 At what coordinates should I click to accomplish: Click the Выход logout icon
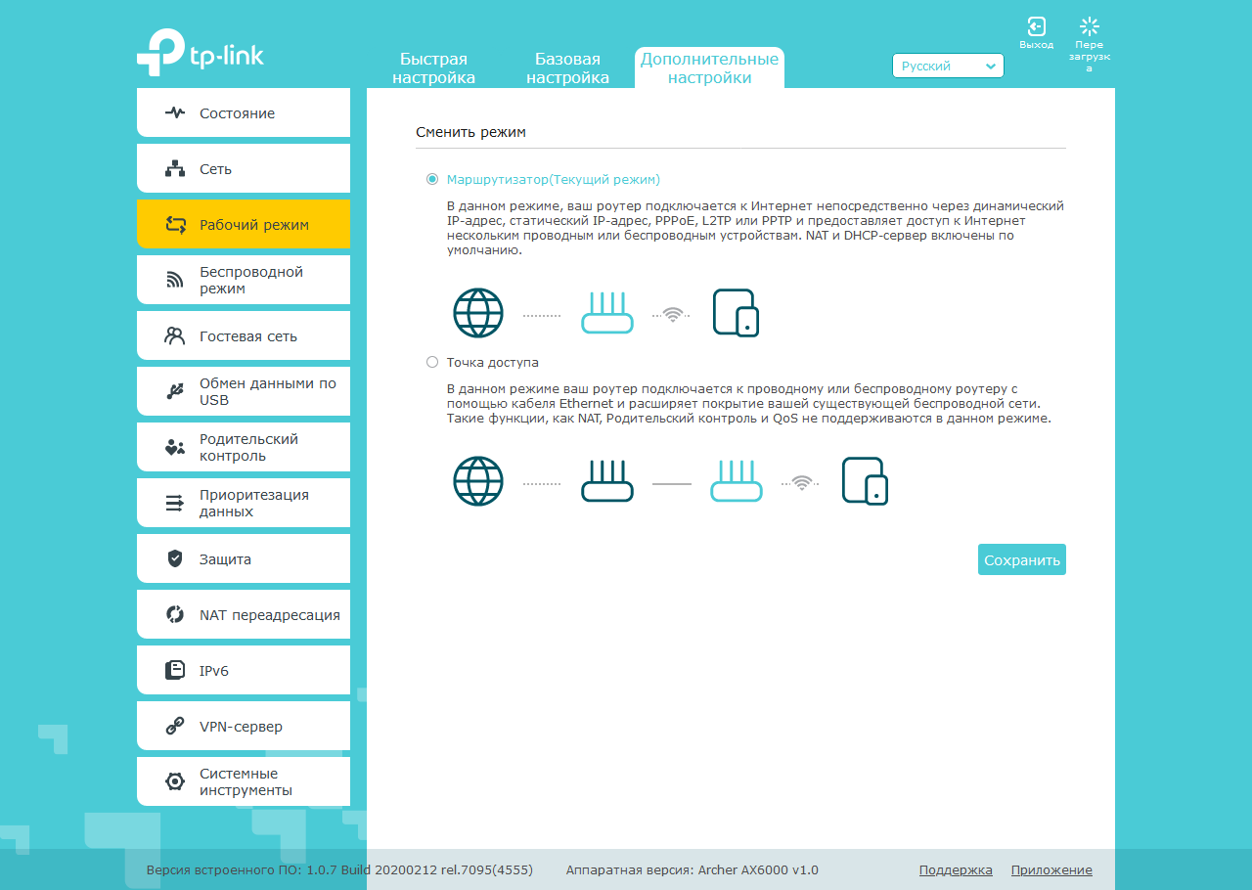pyautogui.click(x=1037, y=26)
